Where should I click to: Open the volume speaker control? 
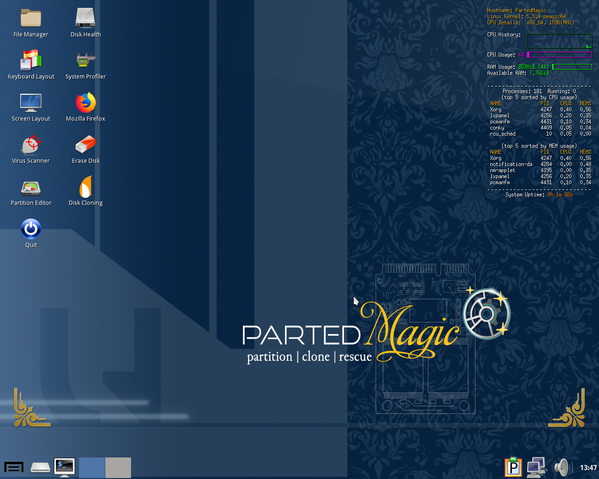coord(562,467)
